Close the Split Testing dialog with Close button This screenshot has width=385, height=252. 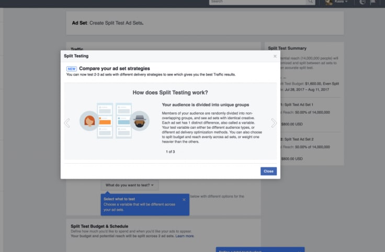[268, 171]
